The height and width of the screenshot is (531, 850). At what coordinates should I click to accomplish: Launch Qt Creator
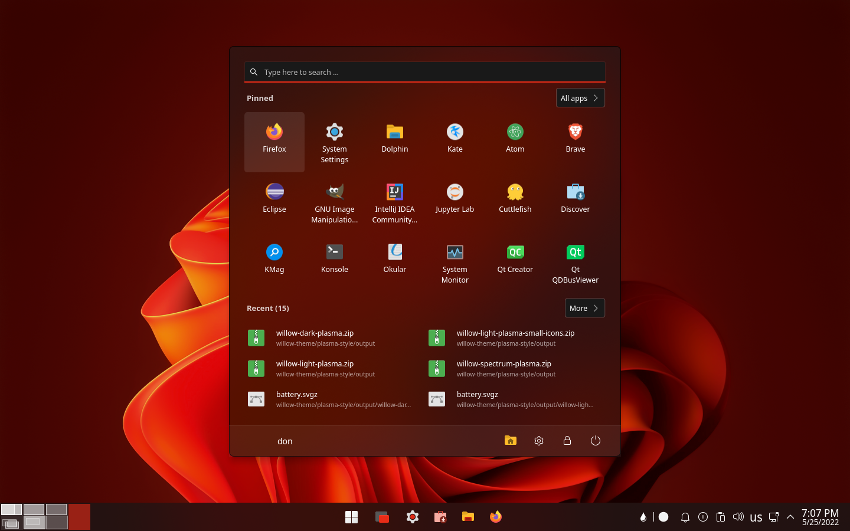pyautogui.click(x=515, y=263)
